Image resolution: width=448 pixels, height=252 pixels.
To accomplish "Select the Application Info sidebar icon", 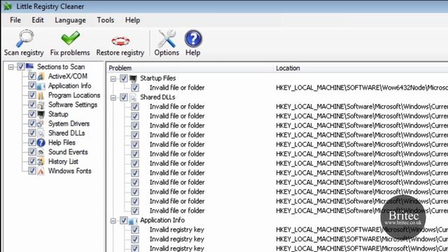I will 41,85.
